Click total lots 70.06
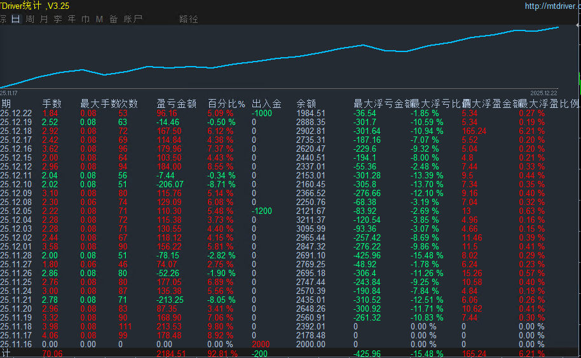The height and width of the screenshot is (358, 581). tap(52, 354)
